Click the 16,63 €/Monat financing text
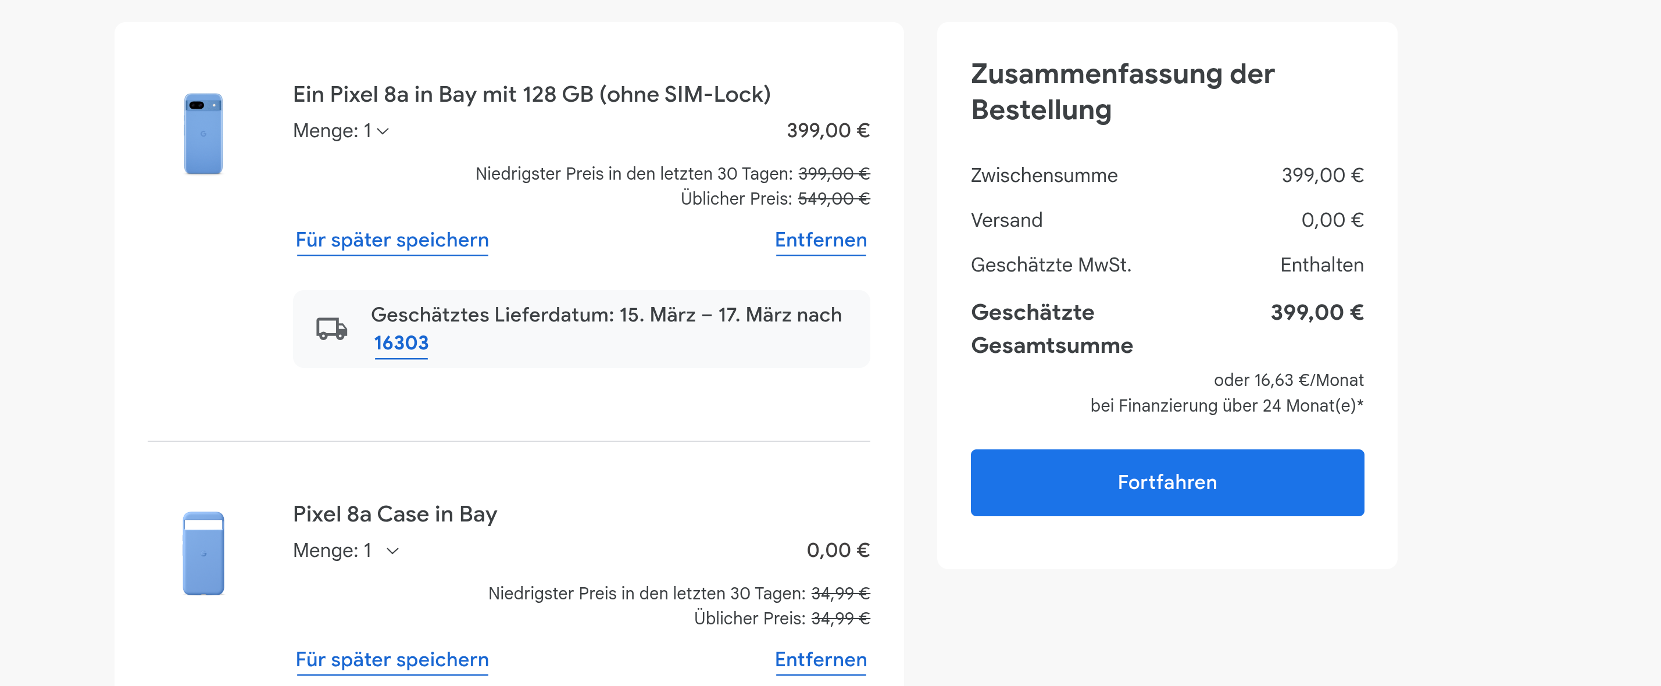 click(1288, 380)
